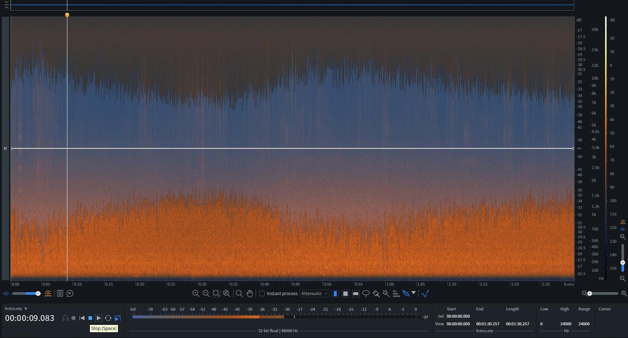Toggle loop playback
Viewport: 628px width, 338px height.
tap(108, 318)
